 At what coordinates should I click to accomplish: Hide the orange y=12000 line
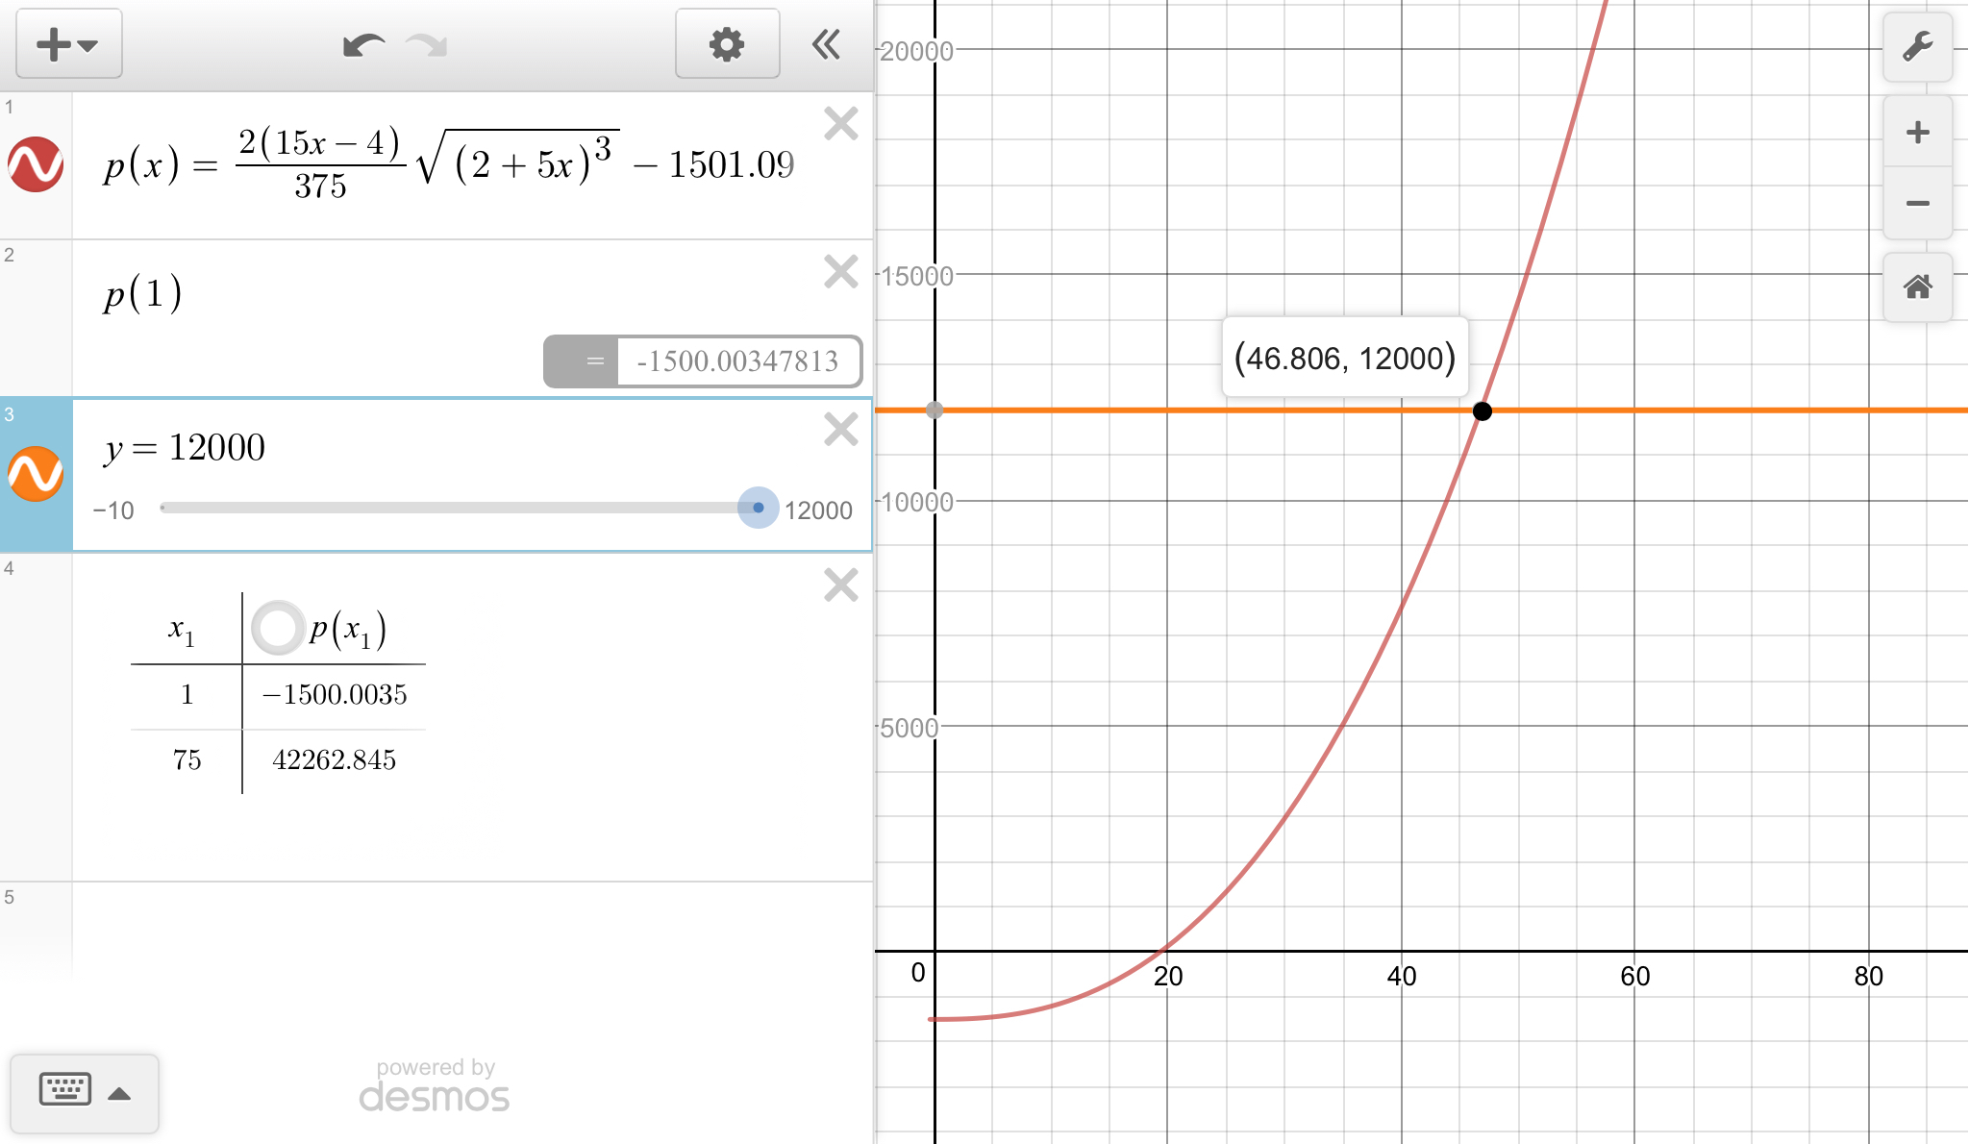(x=36, y=474)
